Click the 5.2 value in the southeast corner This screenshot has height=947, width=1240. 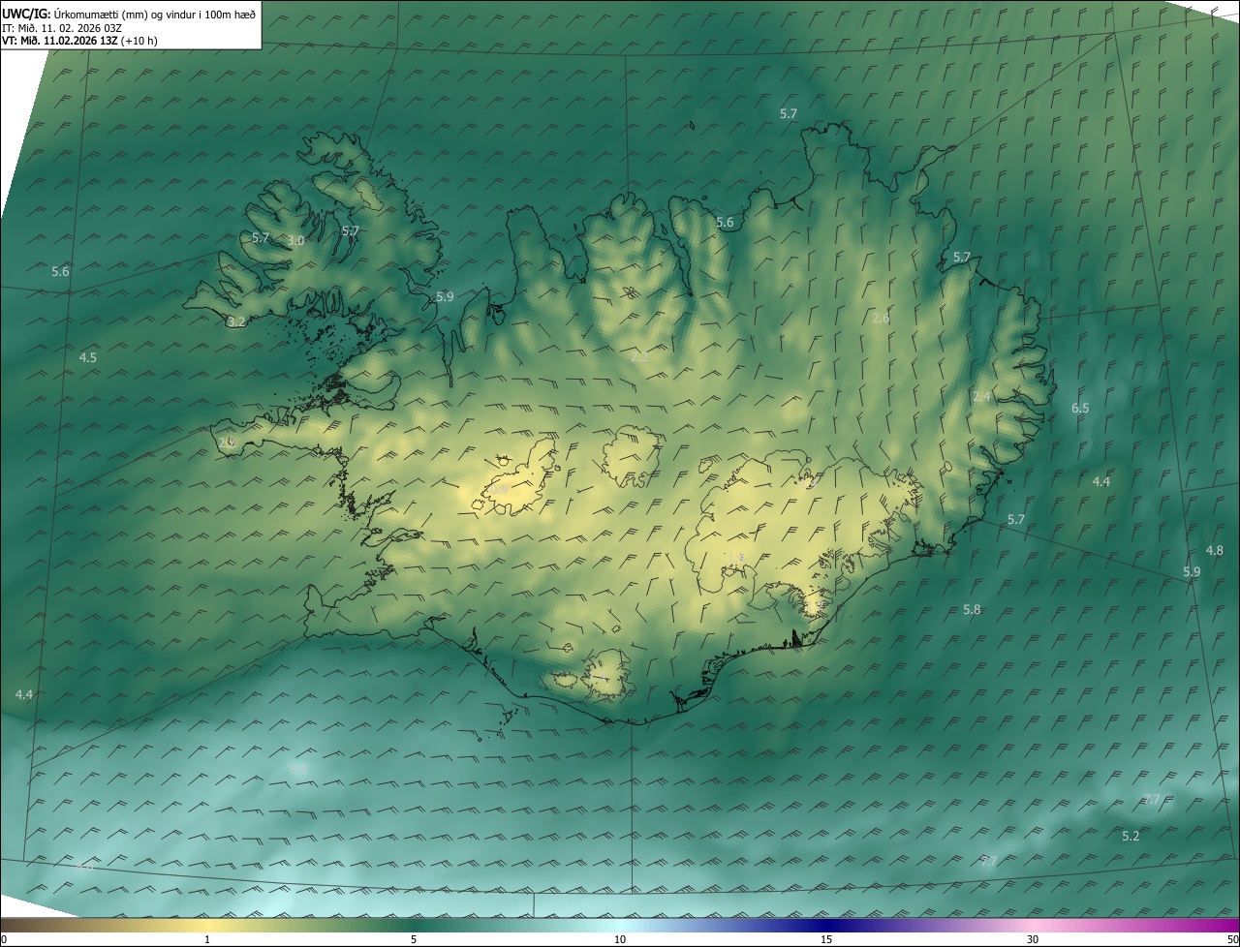click(1131, 837)
